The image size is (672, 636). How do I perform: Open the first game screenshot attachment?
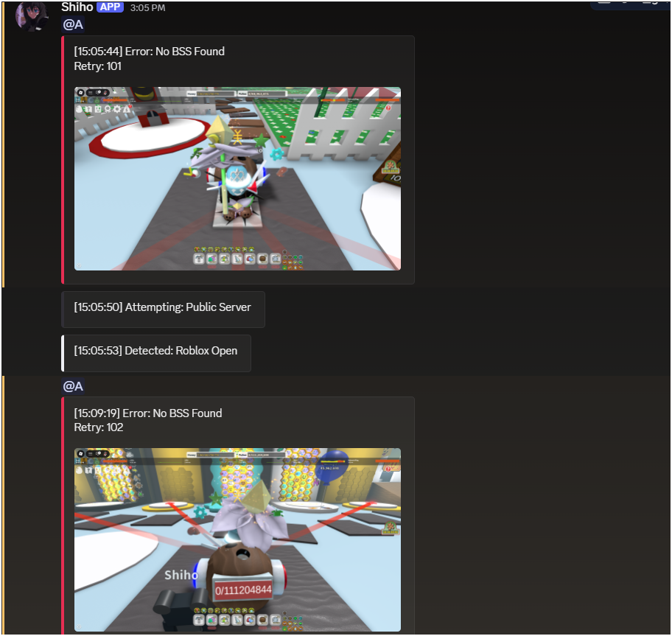237,178
